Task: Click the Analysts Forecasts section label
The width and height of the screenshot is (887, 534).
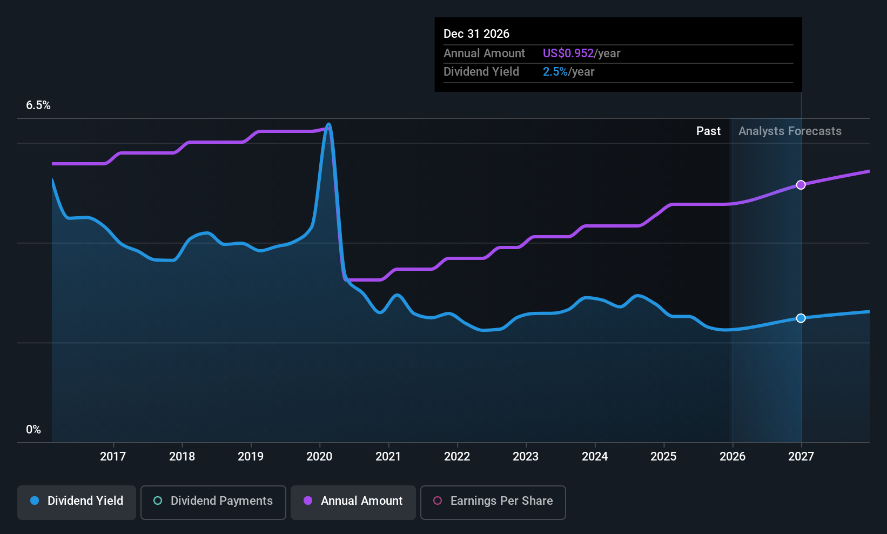Action: [x=790, y=131]
